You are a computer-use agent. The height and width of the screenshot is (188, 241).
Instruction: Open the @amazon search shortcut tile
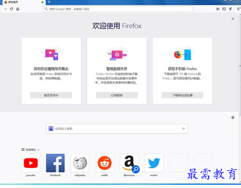(129, 163)
